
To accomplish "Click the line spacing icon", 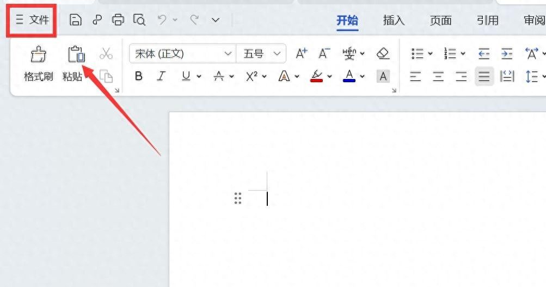I will tap(532, 76).
